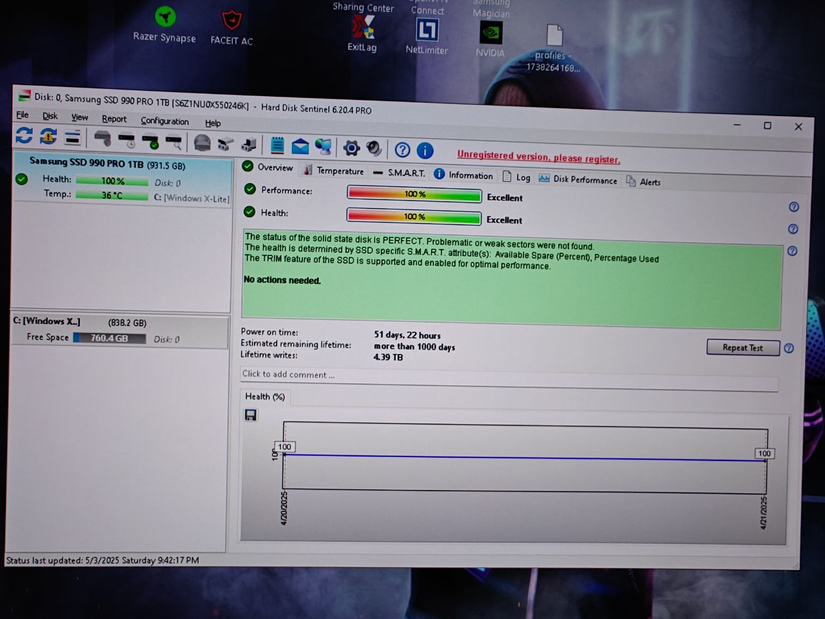Click the Performance 100 % gradient bar

(x=414, y=194)
